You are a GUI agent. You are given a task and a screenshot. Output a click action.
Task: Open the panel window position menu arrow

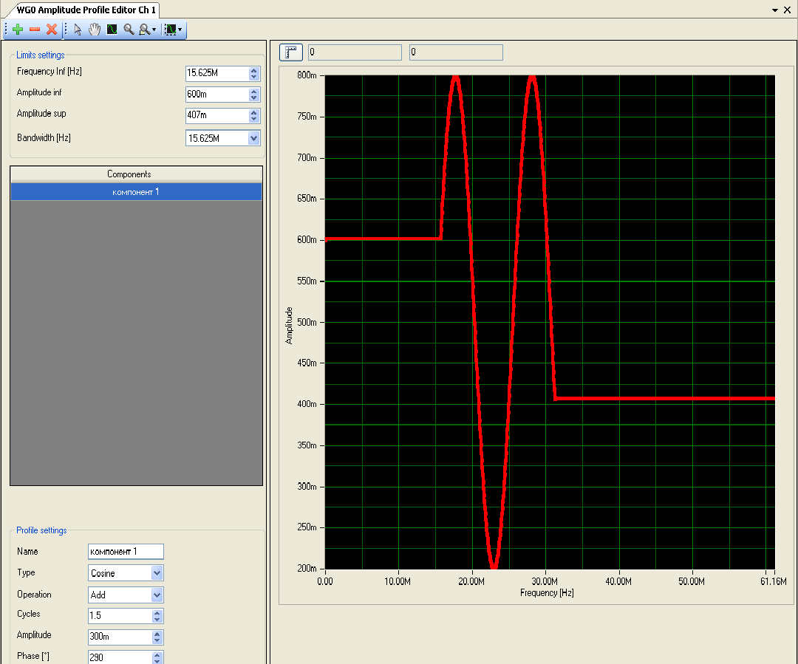(x=775, y=10)
